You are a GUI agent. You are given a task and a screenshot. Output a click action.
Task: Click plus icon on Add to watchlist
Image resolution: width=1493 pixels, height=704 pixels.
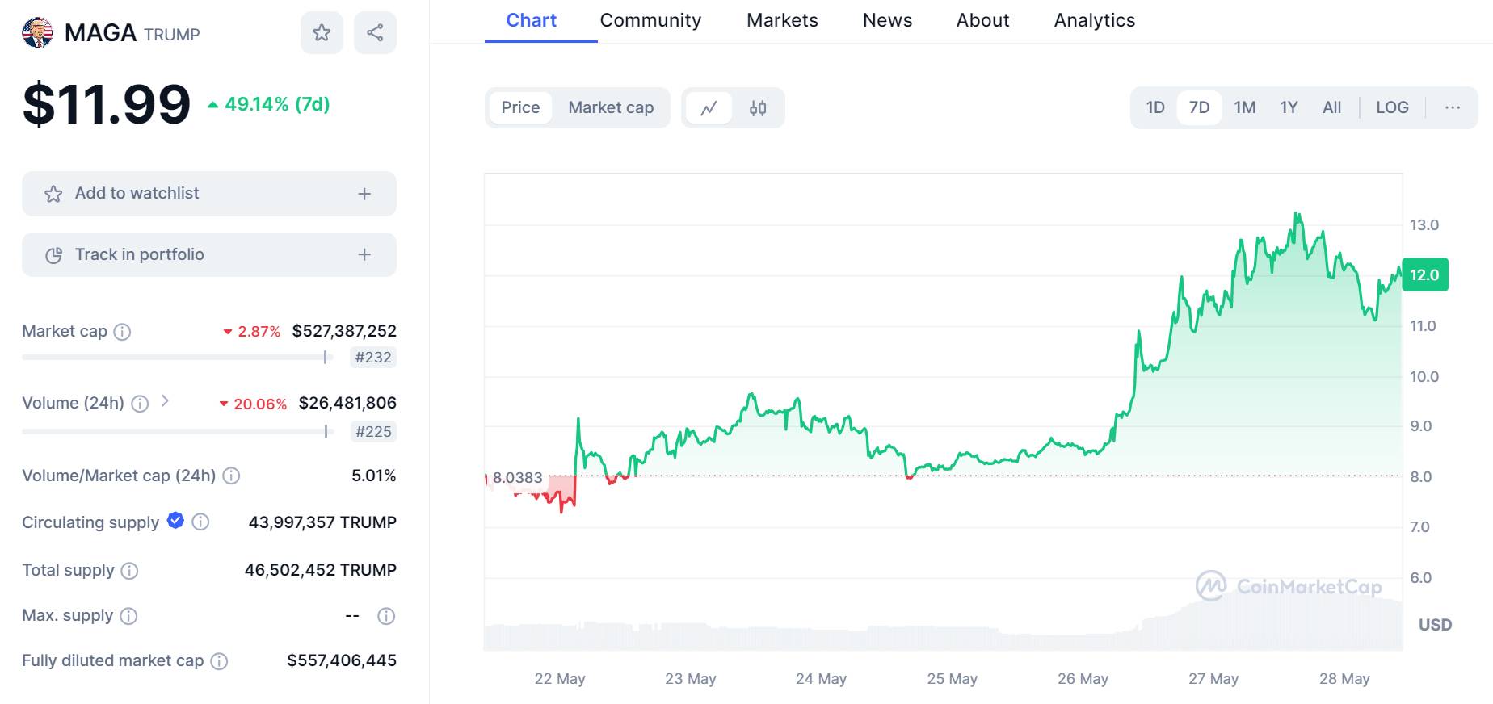[x=364, y=194]
